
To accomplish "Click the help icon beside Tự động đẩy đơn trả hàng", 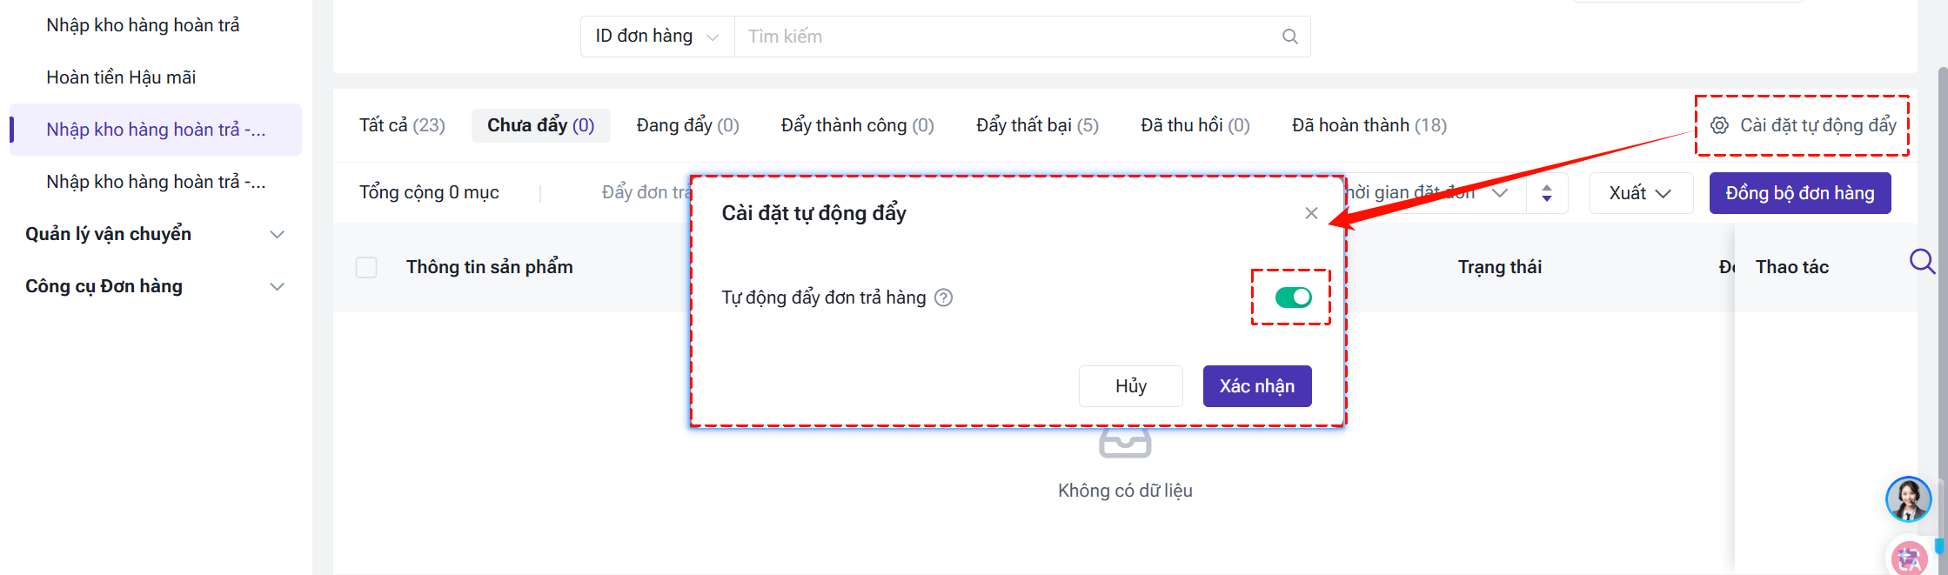I will (x=943, y=298).
